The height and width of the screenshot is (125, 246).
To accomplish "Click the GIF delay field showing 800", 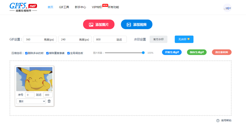I will [110, 40].
